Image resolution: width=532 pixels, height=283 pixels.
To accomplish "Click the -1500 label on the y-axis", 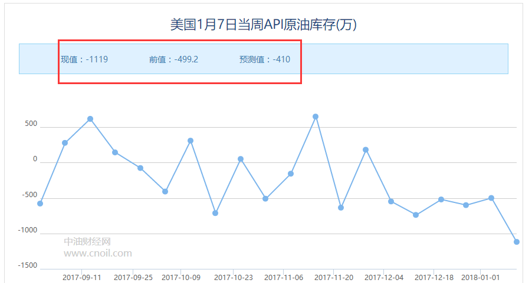I will [x=28, y=265].
